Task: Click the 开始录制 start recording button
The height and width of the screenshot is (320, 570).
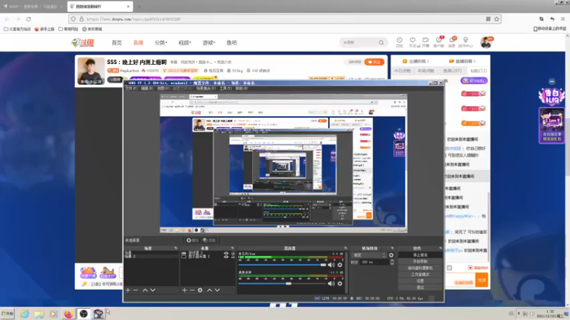Action: click(x=420, y=262)
